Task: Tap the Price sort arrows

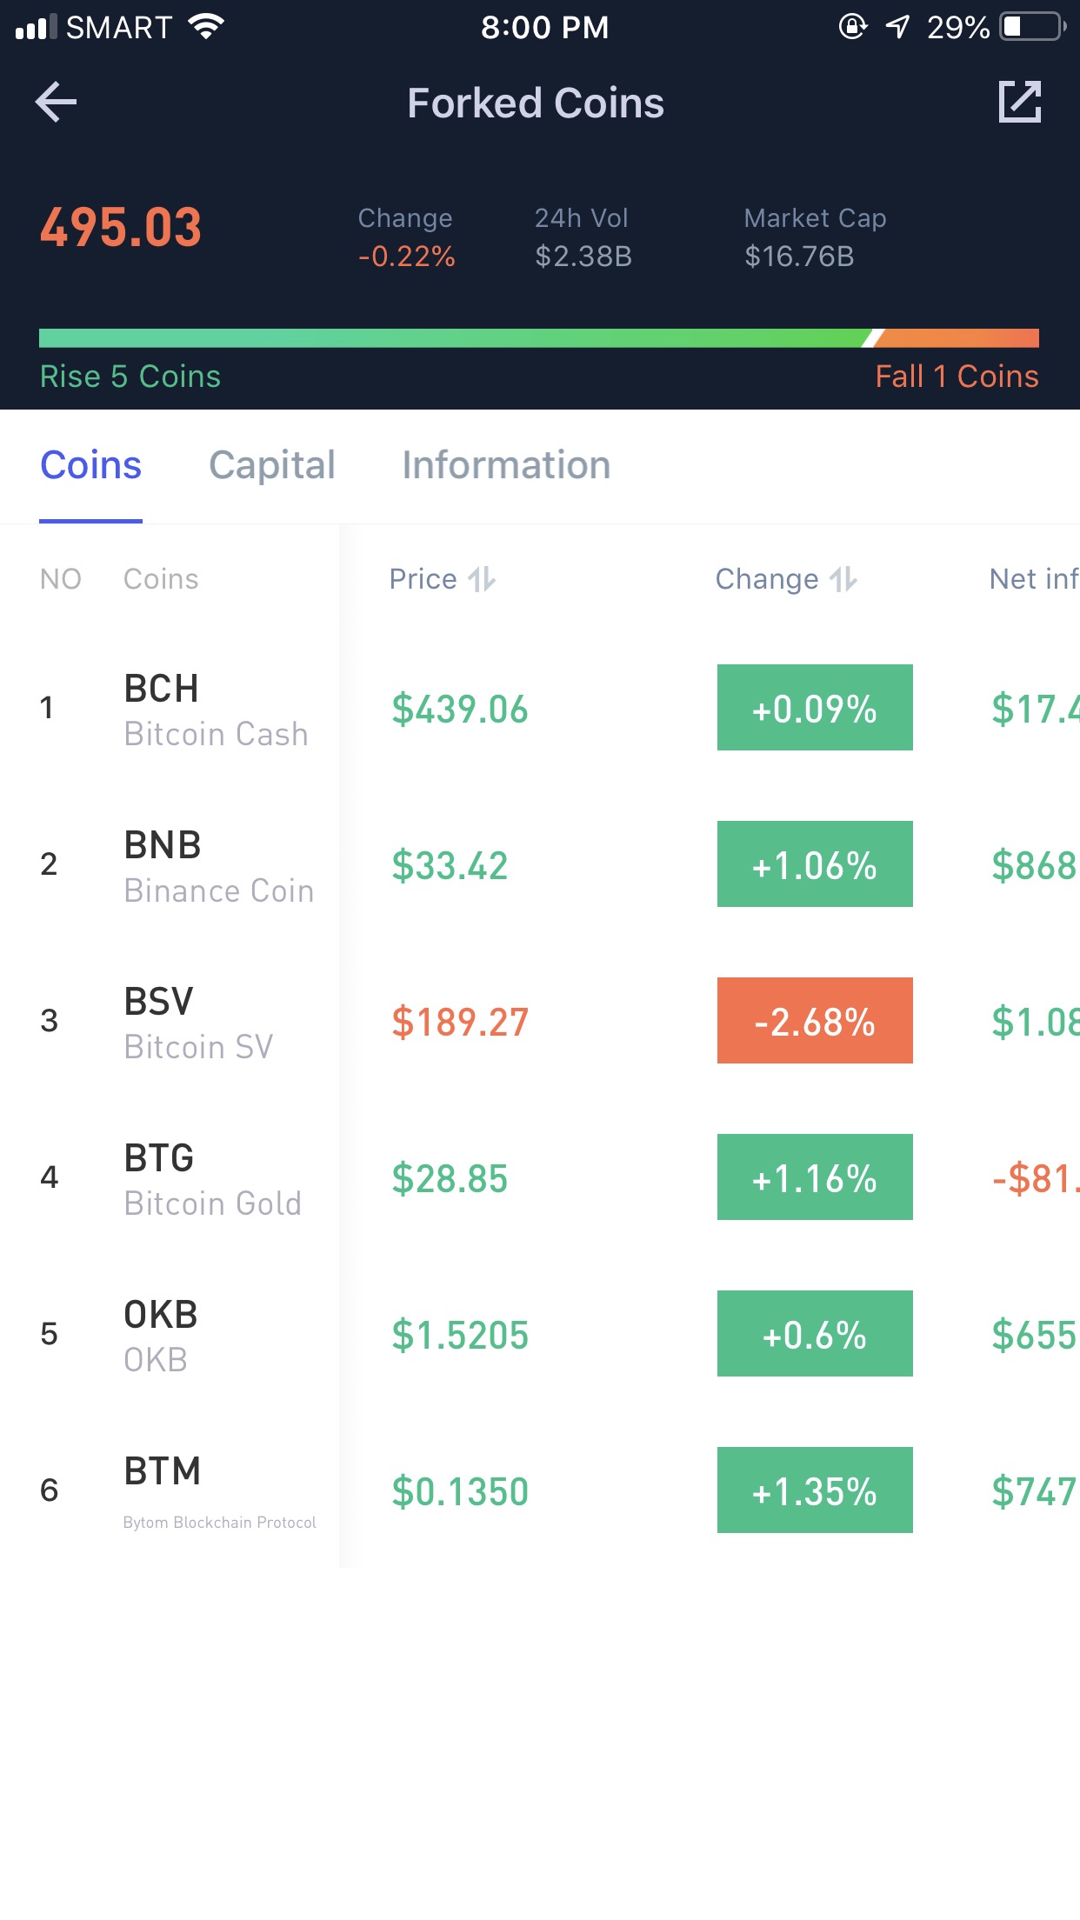Action: click(482, 579)
